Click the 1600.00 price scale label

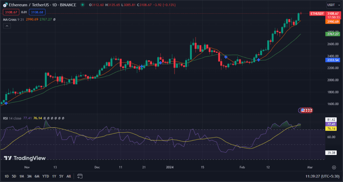pyautogui.click(x=333, y=104)
